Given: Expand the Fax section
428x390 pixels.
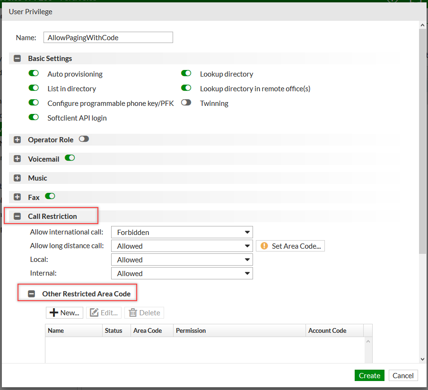Looking at the screenshot, I should click(x=17, y=197).
